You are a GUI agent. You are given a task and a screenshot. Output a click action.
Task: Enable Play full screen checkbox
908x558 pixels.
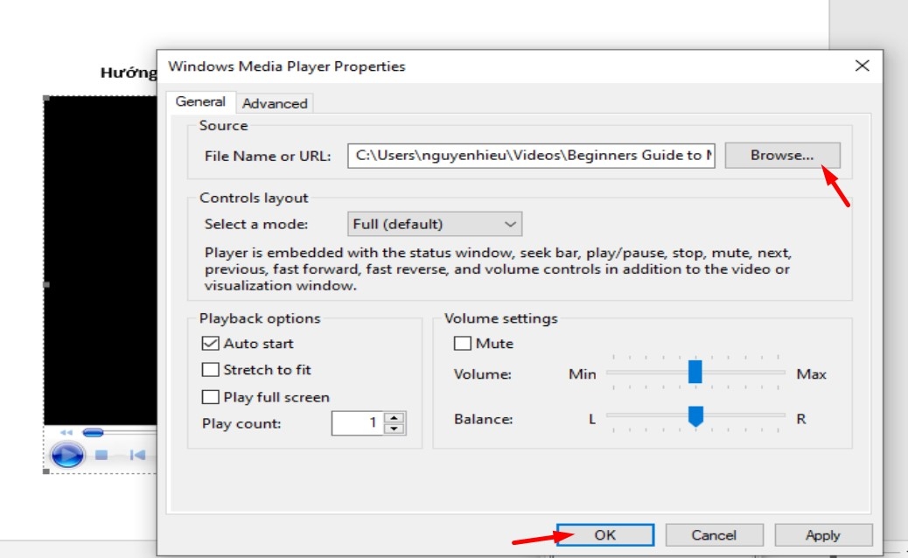tap(210, 397)
